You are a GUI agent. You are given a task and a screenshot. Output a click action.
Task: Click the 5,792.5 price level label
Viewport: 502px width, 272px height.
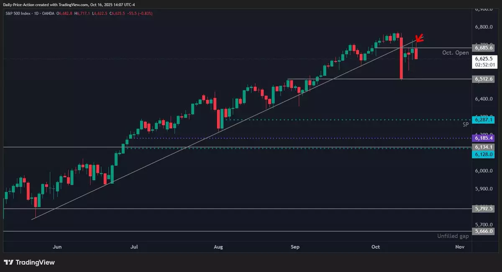click(x=484, y=209)
